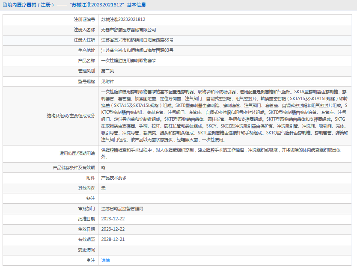Click the header title '境内医疗器械（注册）'
The height and width of the screenshot is (270, 357).
click(31, 5)
